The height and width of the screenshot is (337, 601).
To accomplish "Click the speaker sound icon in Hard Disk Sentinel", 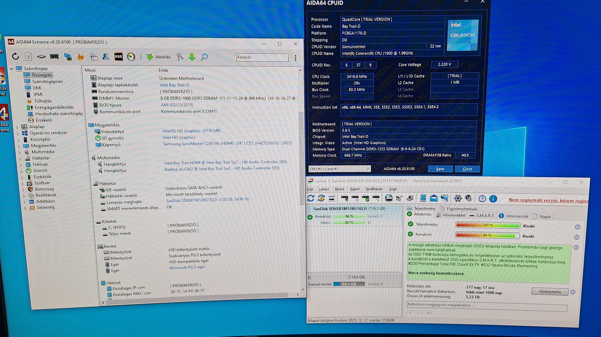I will [x=468, y=198].
